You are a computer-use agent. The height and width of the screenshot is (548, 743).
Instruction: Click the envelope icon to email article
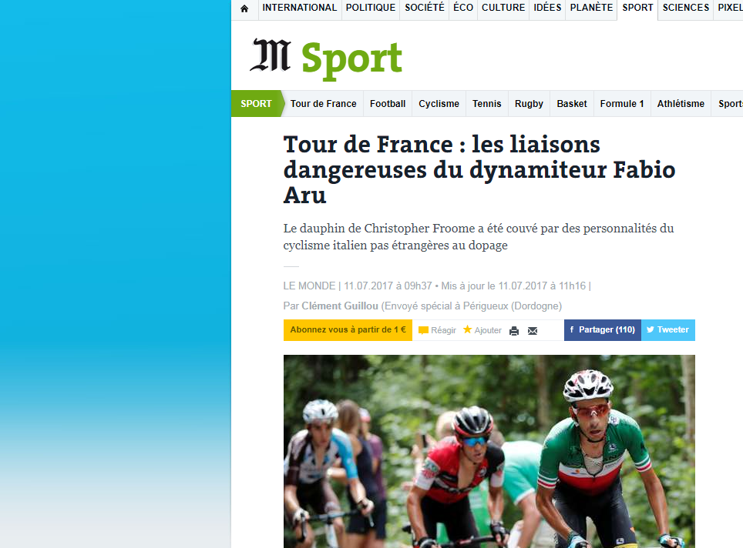(x=533, y=331)
